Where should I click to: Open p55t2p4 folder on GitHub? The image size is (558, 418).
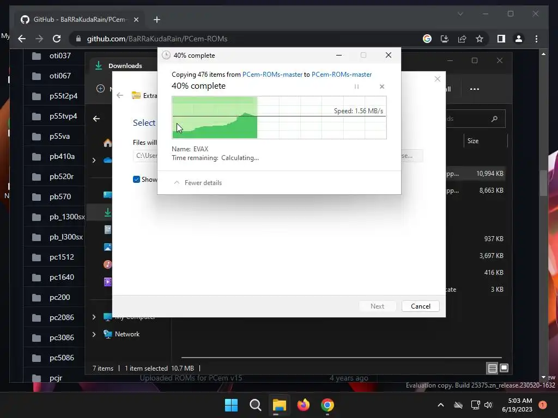(63, 96)
